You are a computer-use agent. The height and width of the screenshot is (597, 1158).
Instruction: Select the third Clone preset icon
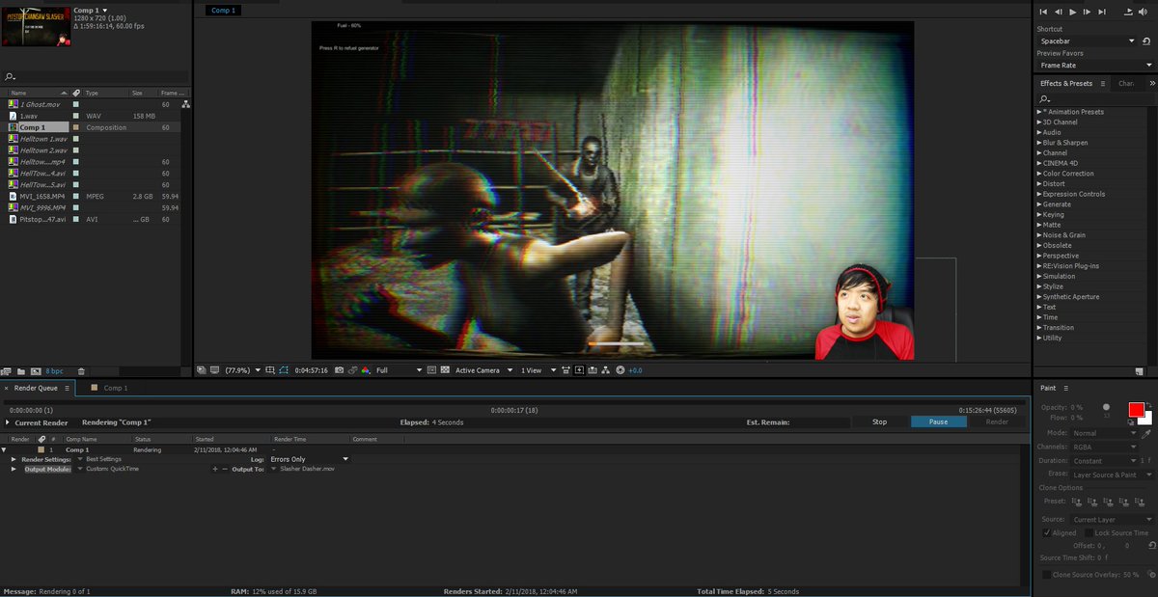(1108, 501)
